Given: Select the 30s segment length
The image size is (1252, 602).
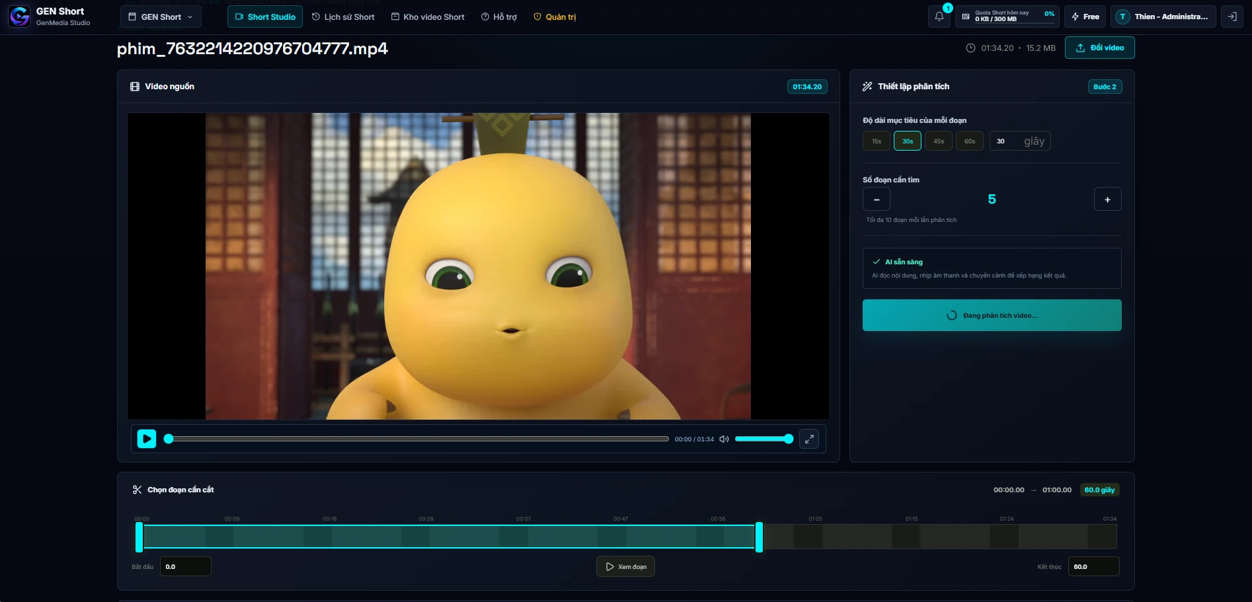Looking at the screenshot, I should click(x=908, y=141).
